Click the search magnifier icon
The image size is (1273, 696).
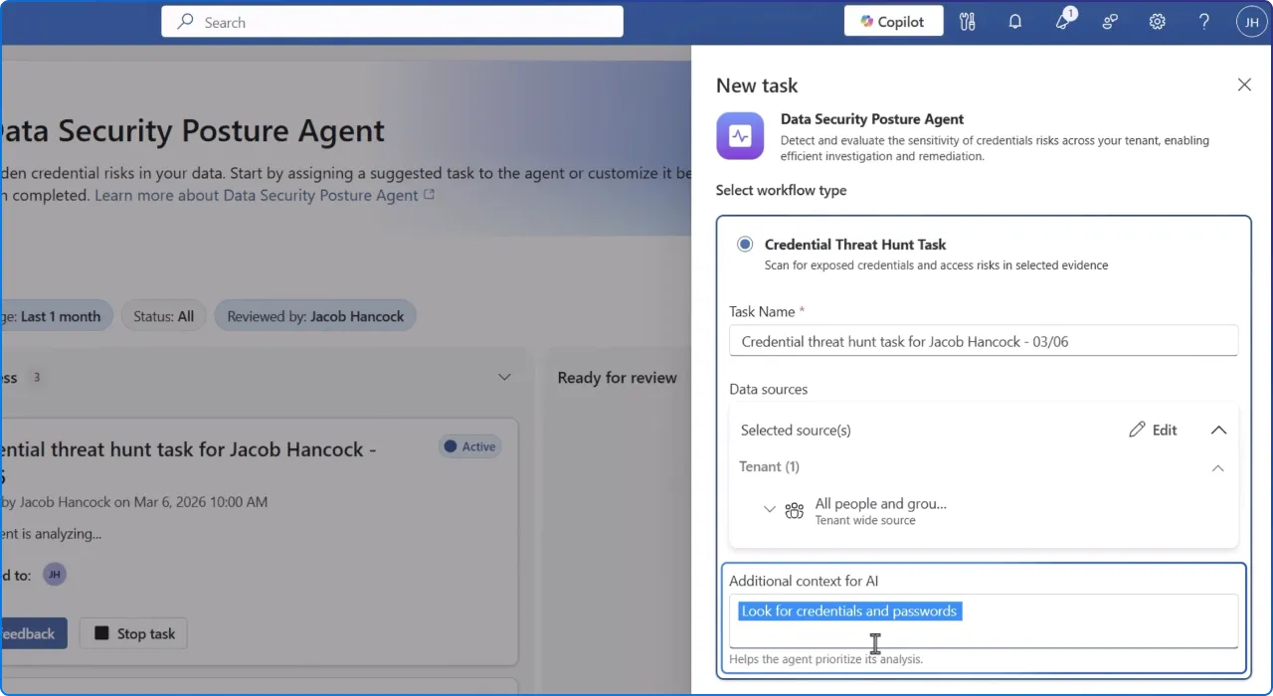point(185,21)
